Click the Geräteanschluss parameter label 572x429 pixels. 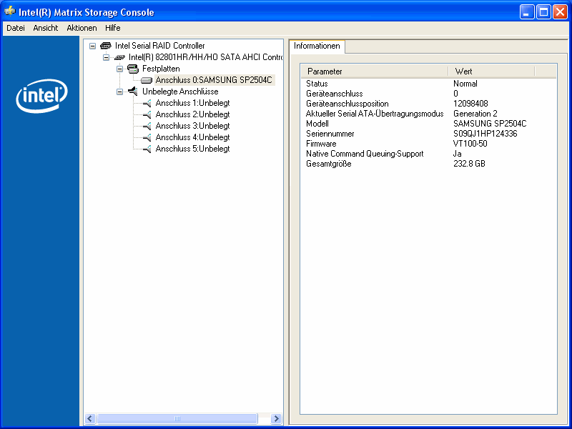click(334, 94)
